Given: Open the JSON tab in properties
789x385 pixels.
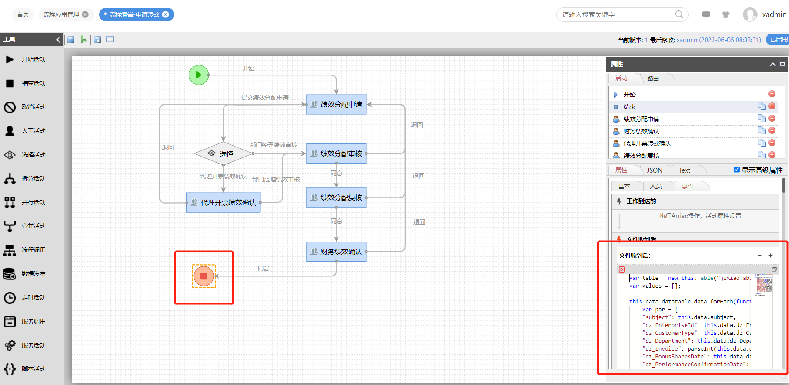Looking at the screenshot, I should [655, 170].
